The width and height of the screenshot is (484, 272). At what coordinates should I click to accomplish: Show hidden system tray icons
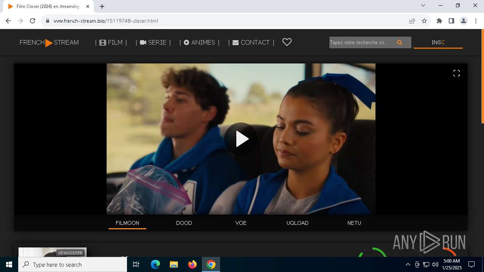(408, 264)
